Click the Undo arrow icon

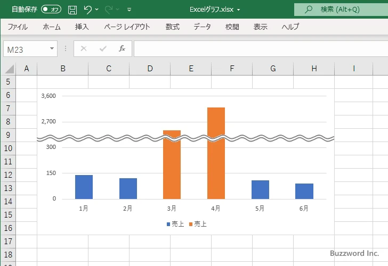point(88,10)
